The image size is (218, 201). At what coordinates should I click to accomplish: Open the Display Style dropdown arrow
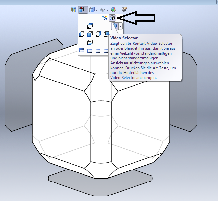pos(96,10)
